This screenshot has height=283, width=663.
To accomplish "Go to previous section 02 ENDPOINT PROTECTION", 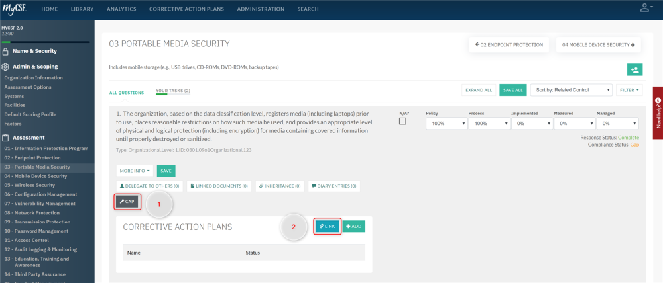I will point(509,45).
